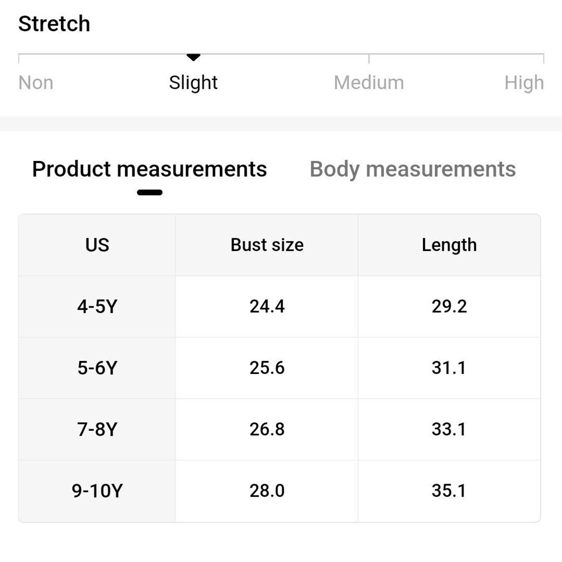Select the 5-6Y size row label

point(97,368)
